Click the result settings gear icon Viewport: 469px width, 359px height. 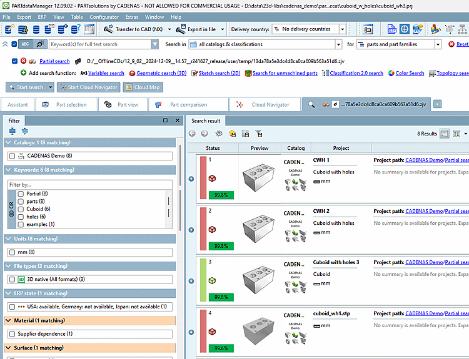(x=219, y=134)
